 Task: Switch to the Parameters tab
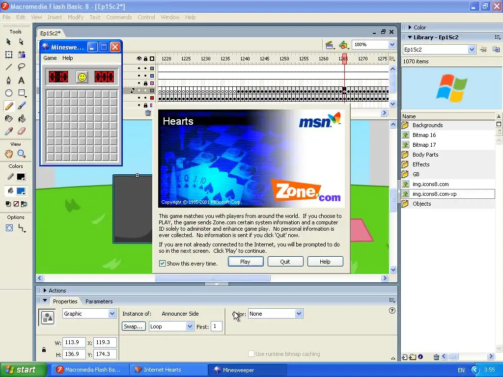(x=99, y=301)
